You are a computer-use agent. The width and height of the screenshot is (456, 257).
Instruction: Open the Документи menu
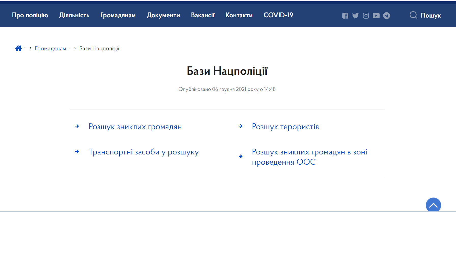tap(163, 15)
